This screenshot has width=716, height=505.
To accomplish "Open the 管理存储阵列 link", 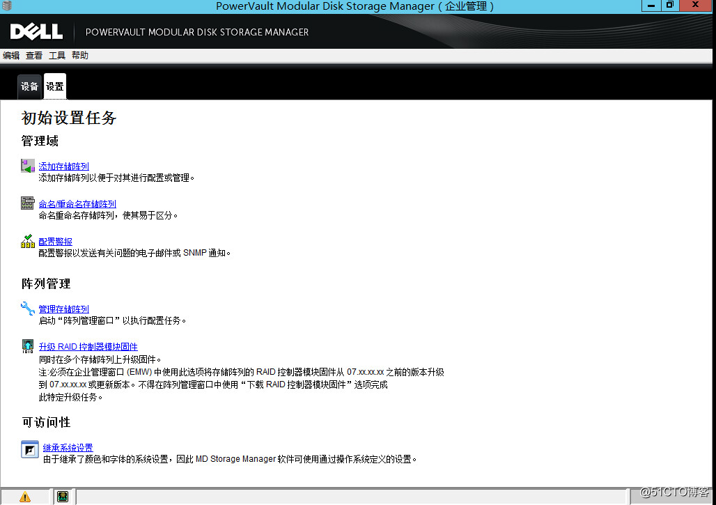I will [64, 309].
